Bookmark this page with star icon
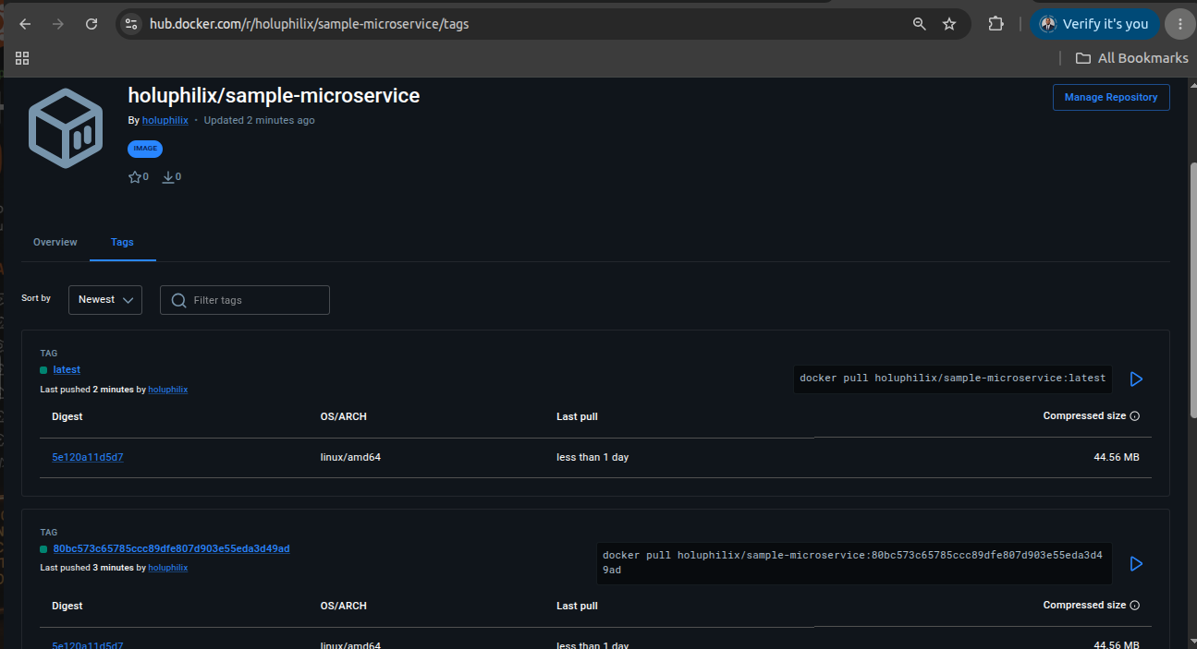 click(949, 24)
